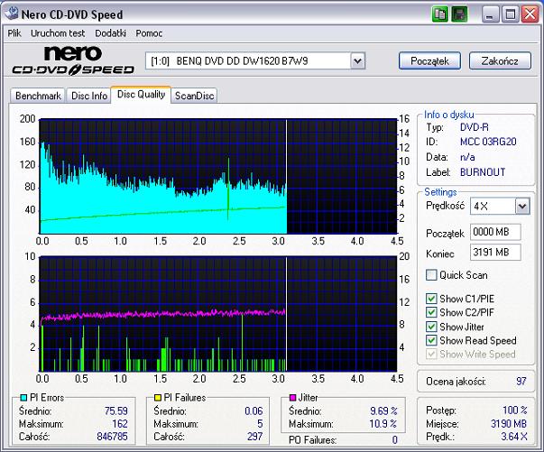Open the Prędkość 4X speed dropdown
544x452 pixels.
[500, 207]
